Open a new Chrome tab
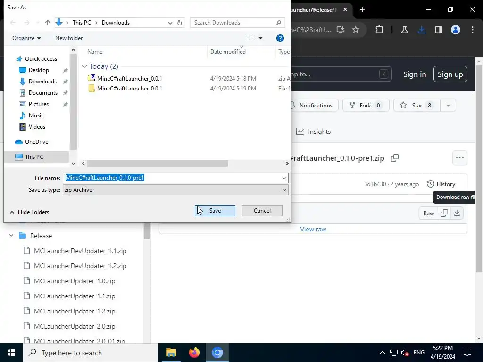483x362 pixels. click(x=362, y=9)
